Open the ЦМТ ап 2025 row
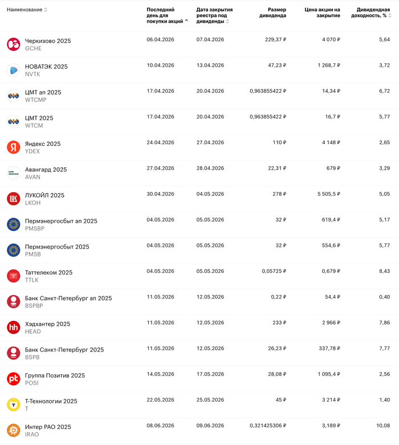399x445 pixels. click(43, 92)
